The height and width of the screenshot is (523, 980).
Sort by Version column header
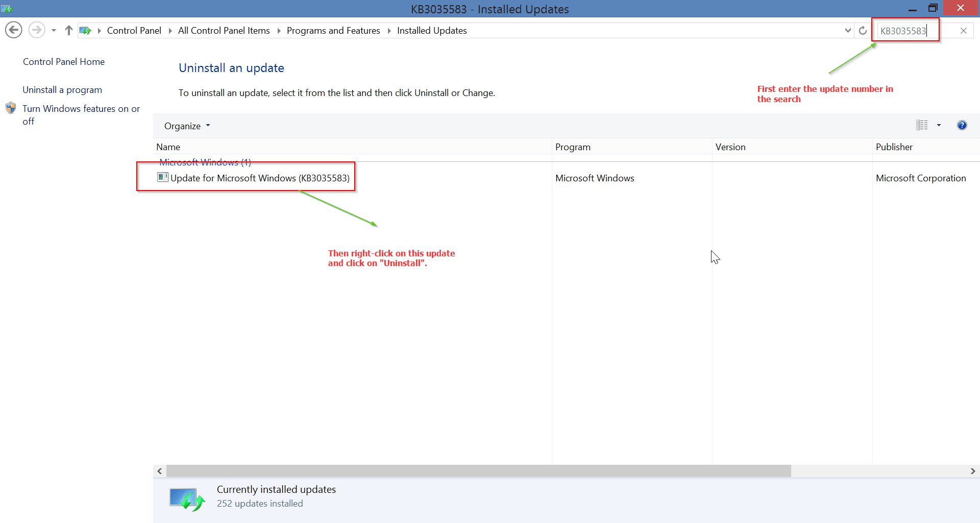point(792,147)
